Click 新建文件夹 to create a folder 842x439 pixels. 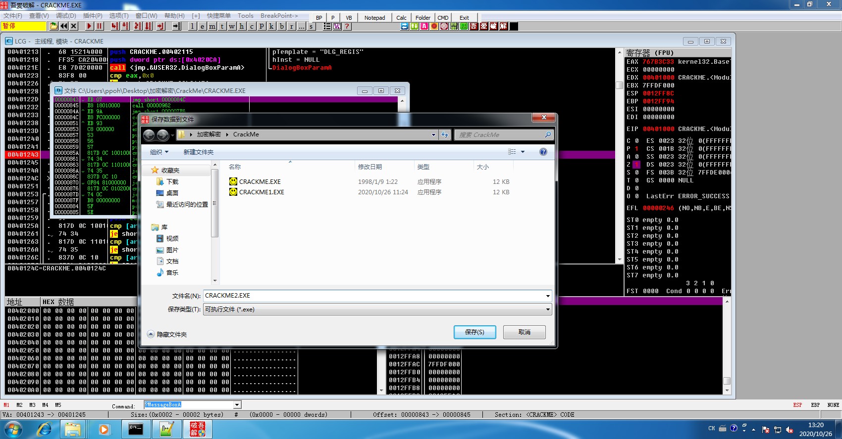[x=199, y=152]
